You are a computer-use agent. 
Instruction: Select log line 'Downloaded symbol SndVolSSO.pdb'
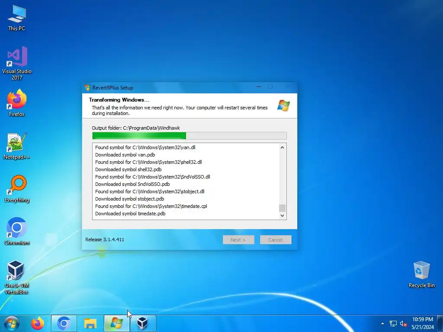132,184
